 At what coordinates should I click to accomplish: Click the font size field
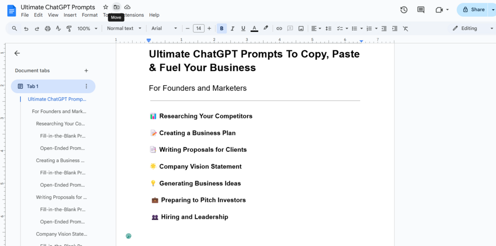[x=199, y=29]
